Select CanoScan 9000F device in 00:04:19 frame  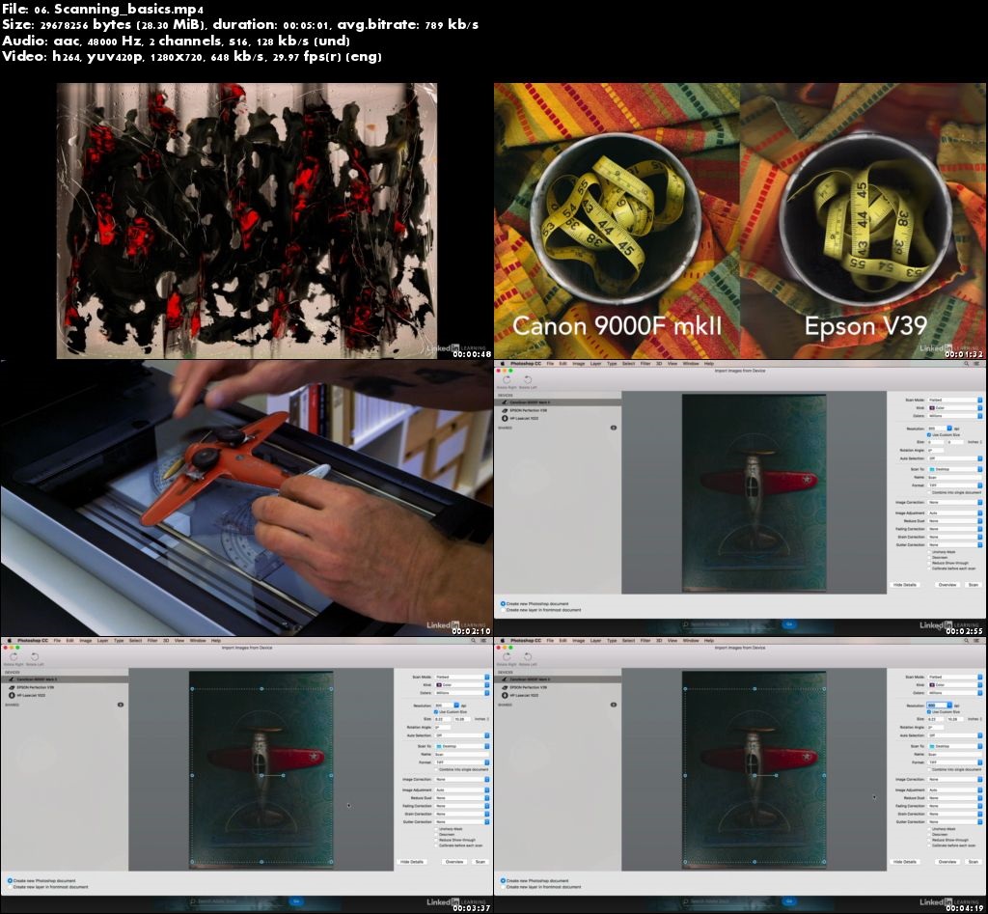tap(559, 679)
